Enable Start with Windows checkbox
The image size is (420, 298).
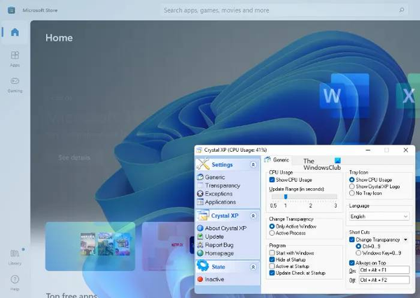pos(272,253)
